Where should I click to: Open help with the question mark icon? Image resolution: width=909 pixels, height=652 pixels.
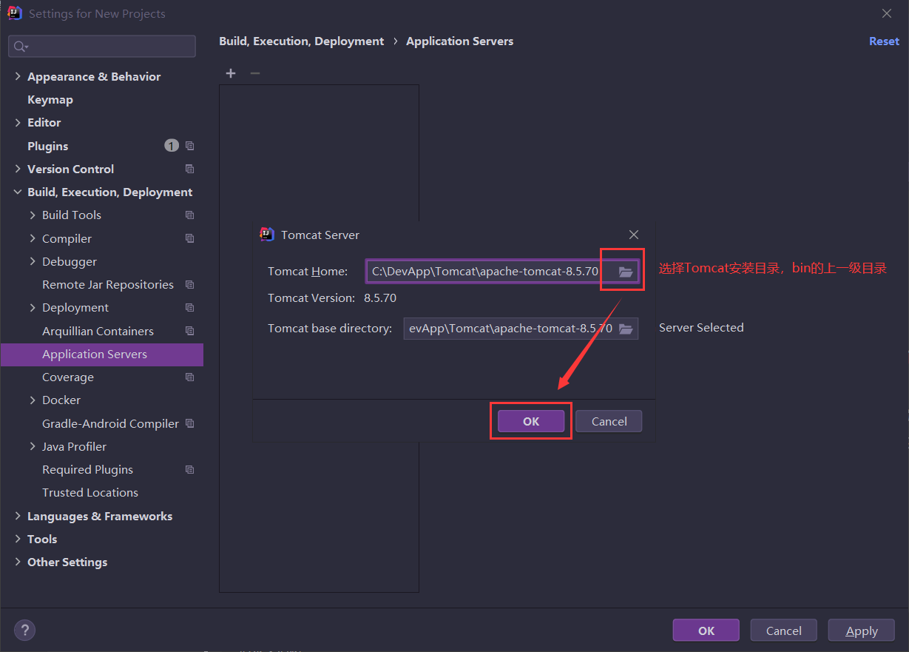click(x=24, y=631)
